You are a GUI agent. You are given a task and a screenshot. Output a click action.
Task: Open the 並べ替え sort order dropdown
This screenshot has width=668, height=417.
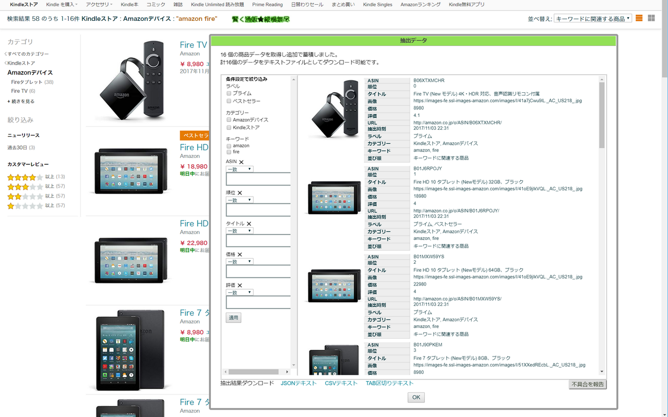592,18
